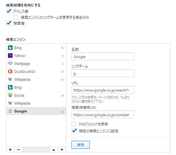
Task: Move selected engine down with arrow
Action: (62, 150)
